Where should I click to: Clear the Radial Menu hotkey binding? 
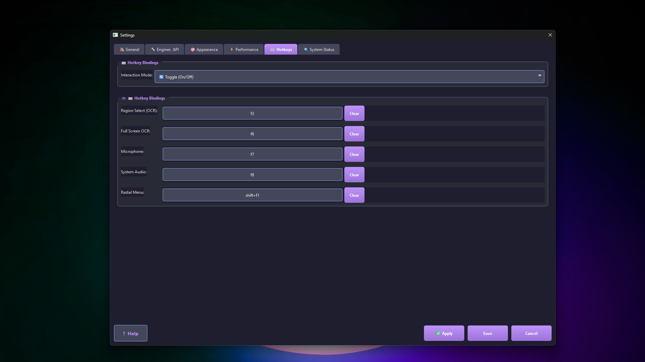tap(354, 195)
